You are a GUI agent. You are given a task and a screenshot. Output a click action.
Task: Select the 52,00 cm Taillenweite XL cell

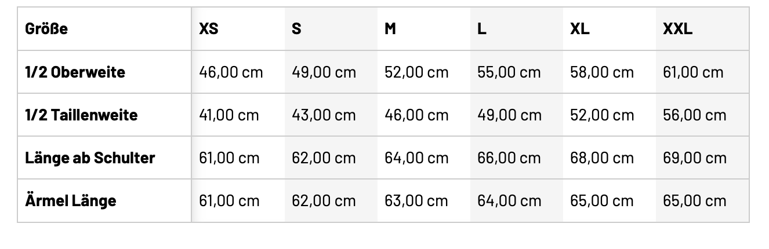pyautogui.click(x=602, y=115)
